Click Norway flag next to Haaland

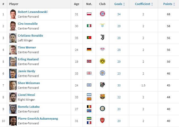tap(89, 61)
